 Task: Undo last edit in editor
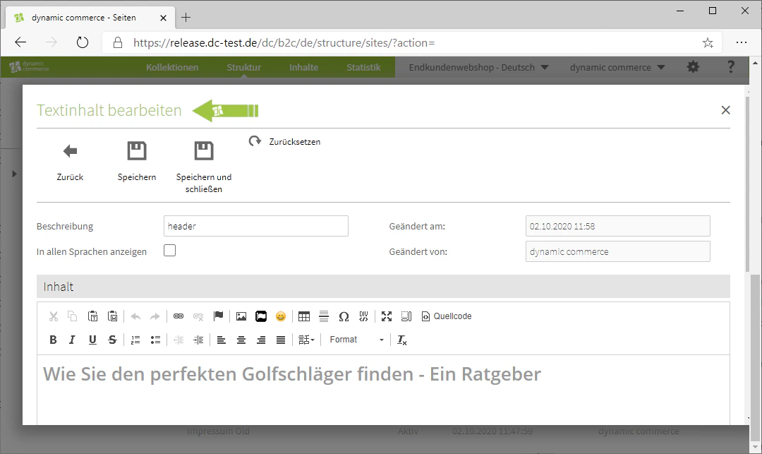pyautogui.click(x=135, y=316)
